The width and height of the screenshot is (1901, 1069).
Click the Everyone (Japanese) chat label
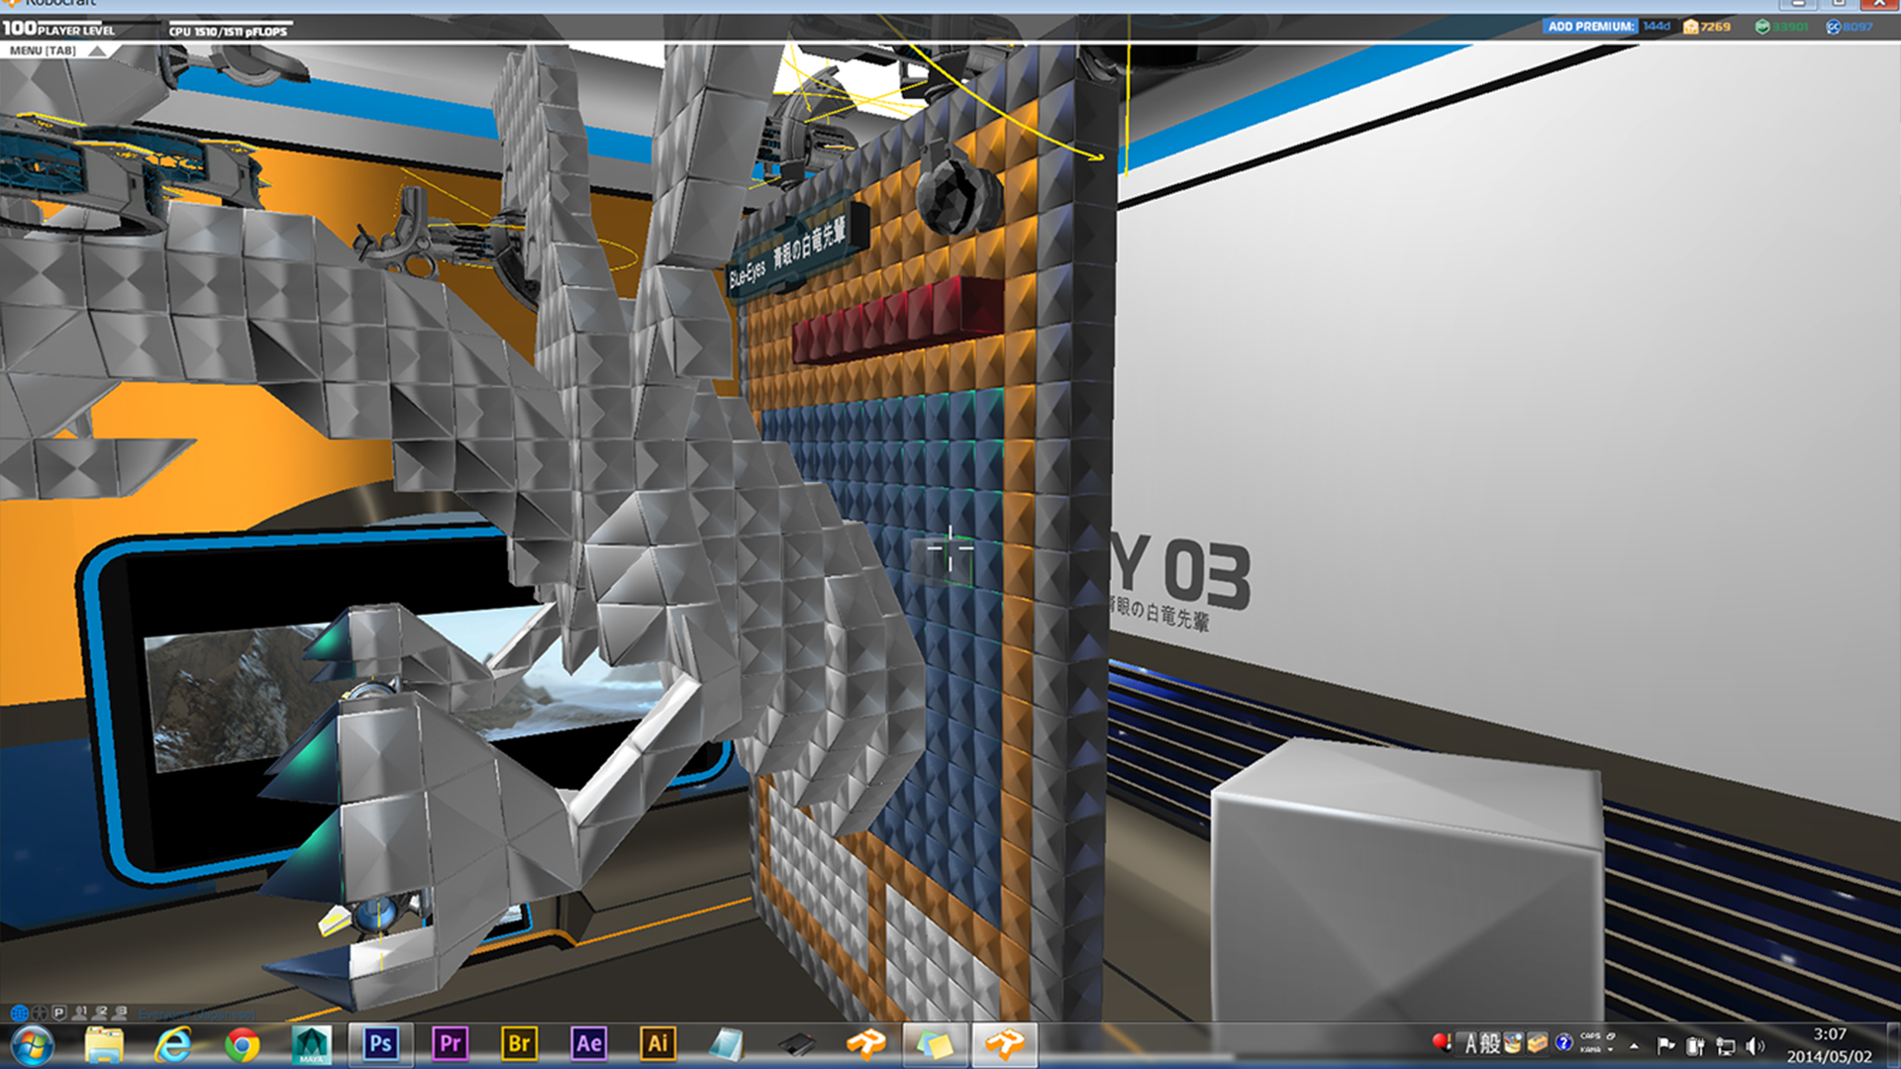[x=197, y=1015]
